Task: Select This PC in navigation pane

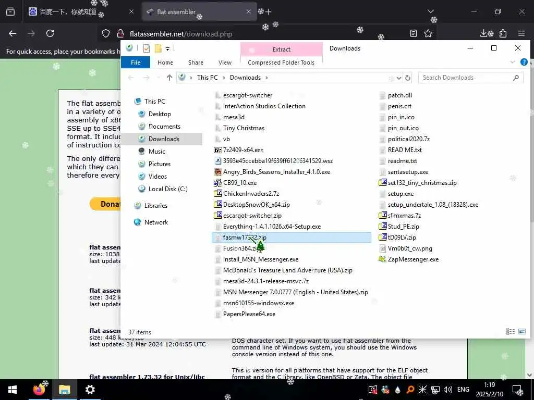Action: pos(154,102)
